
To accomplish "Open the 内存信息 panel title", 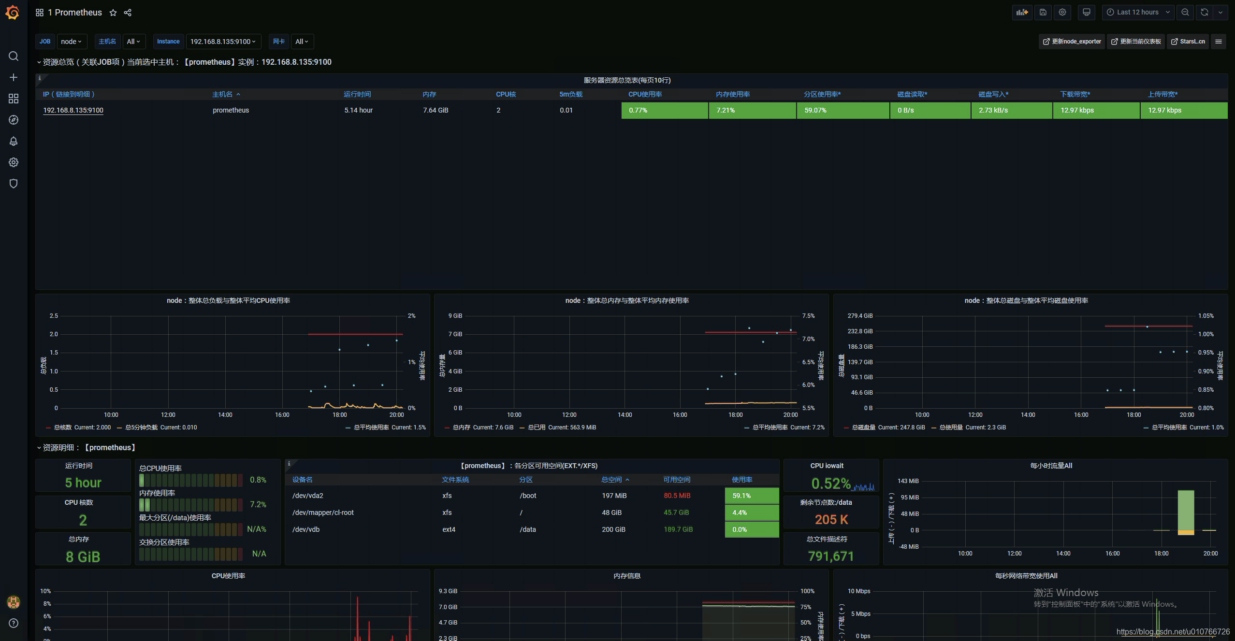I will (627, 576).
